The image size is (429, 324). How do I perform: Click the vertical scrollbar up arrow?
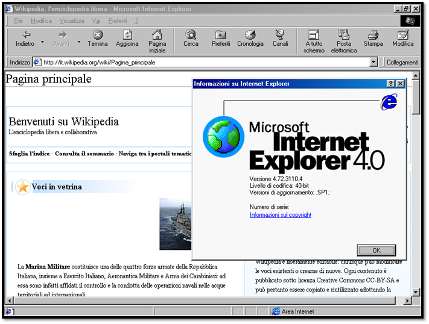click(416, 75)
